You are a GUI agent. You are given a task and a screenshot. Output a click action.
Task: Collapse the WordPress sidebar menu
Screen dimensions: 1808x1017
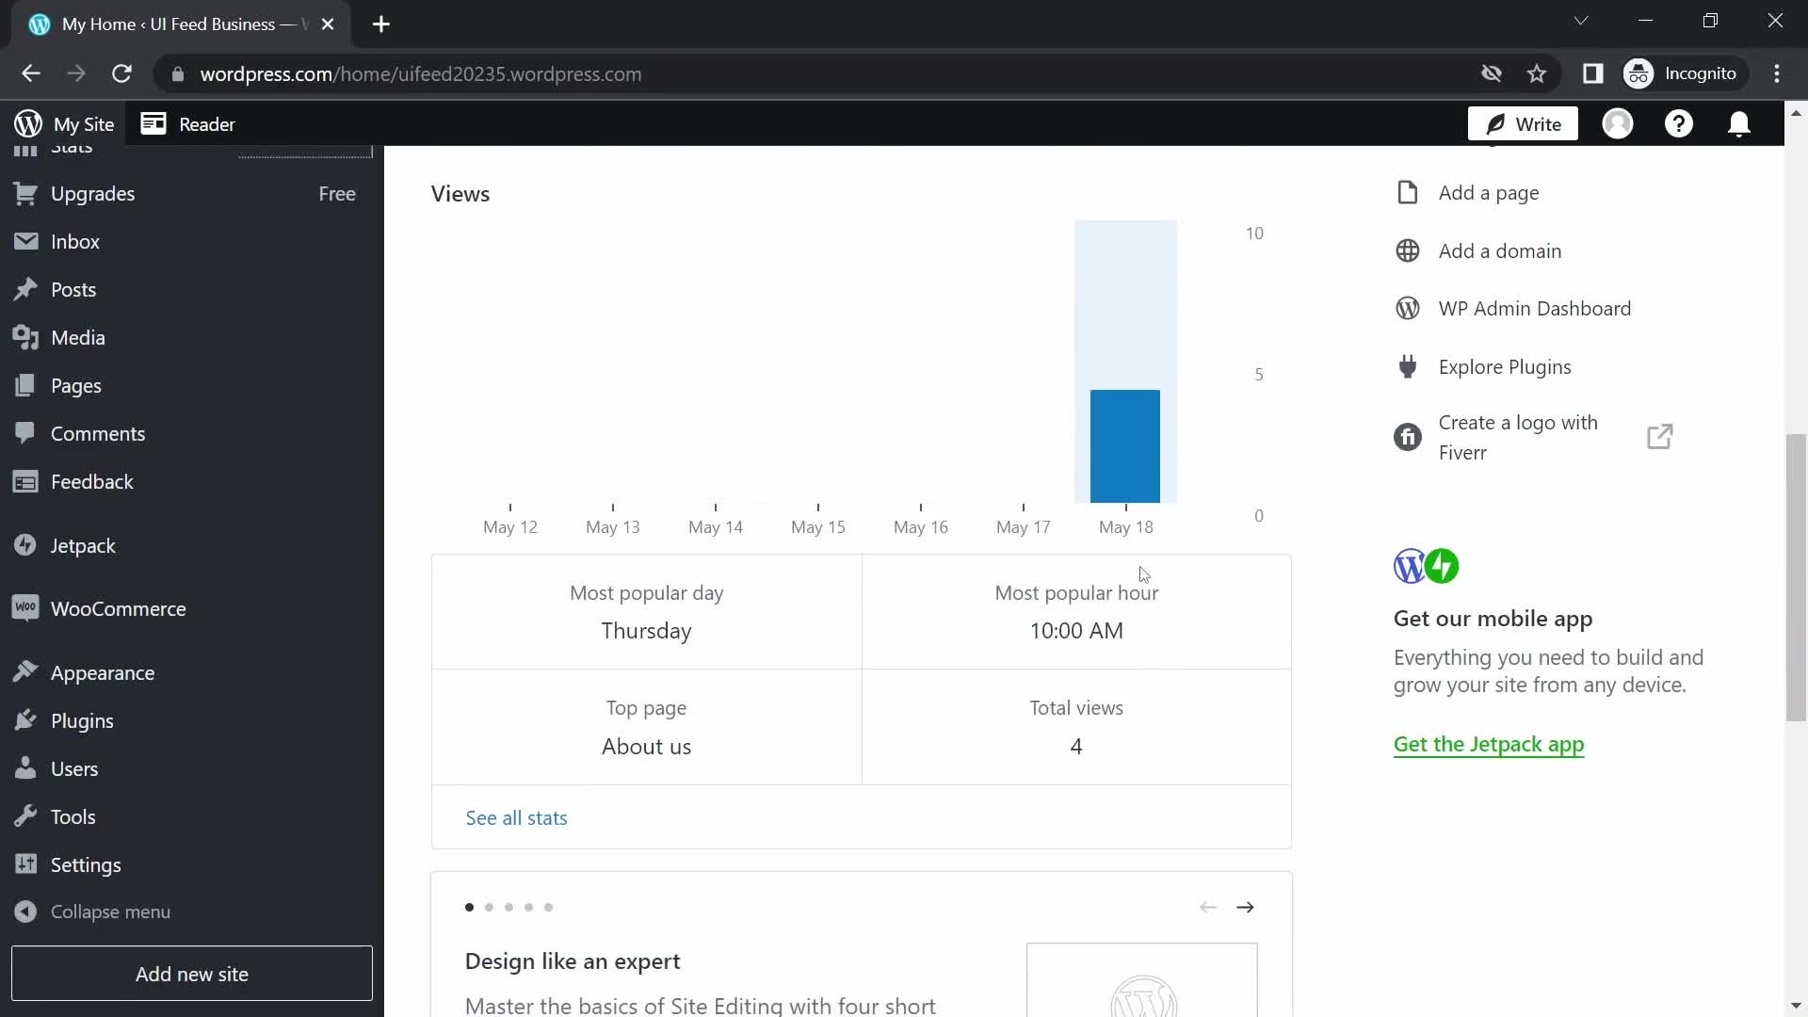click(x=110, y=911)
